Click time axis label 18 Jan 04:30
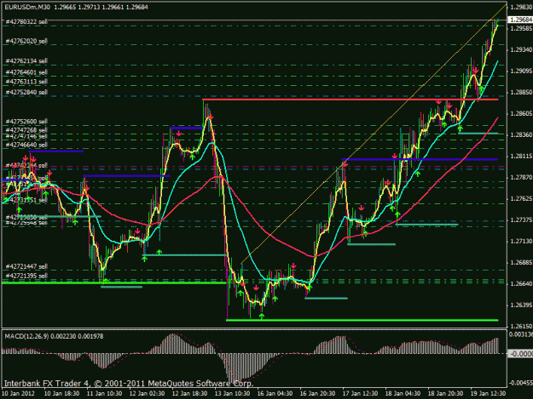This screenshot has height=399, width=533. pos(403,394)
